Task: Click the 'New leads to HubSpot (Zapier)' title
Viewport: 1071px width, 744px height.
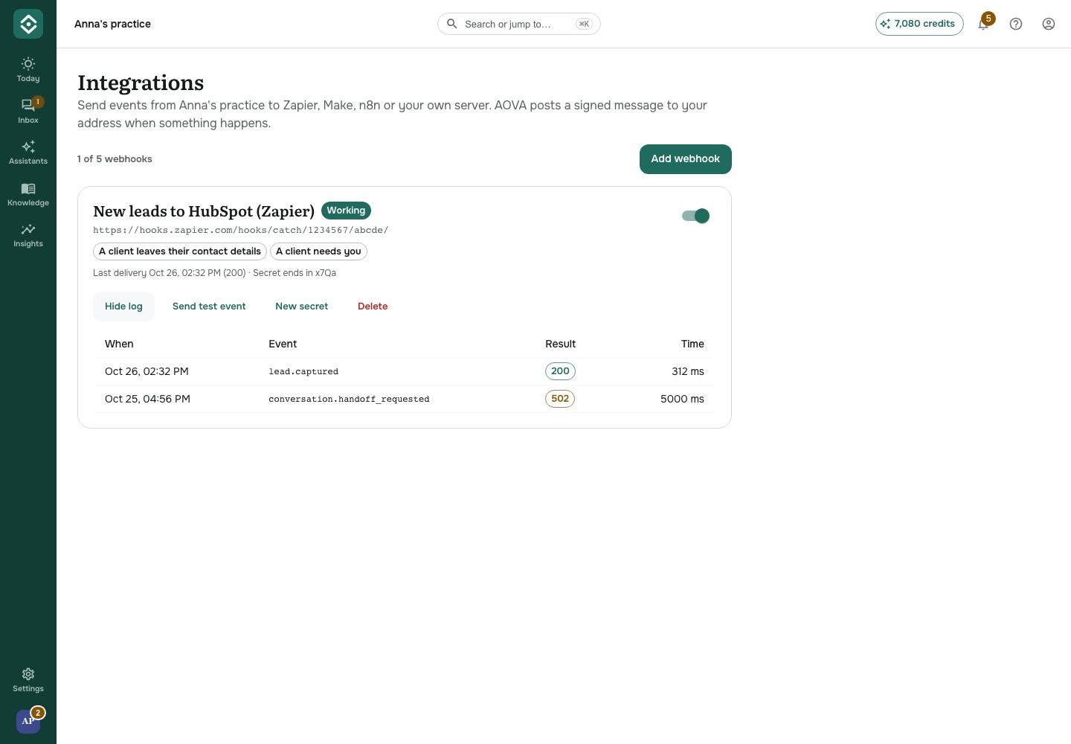Action: click(x=204, y=211)
